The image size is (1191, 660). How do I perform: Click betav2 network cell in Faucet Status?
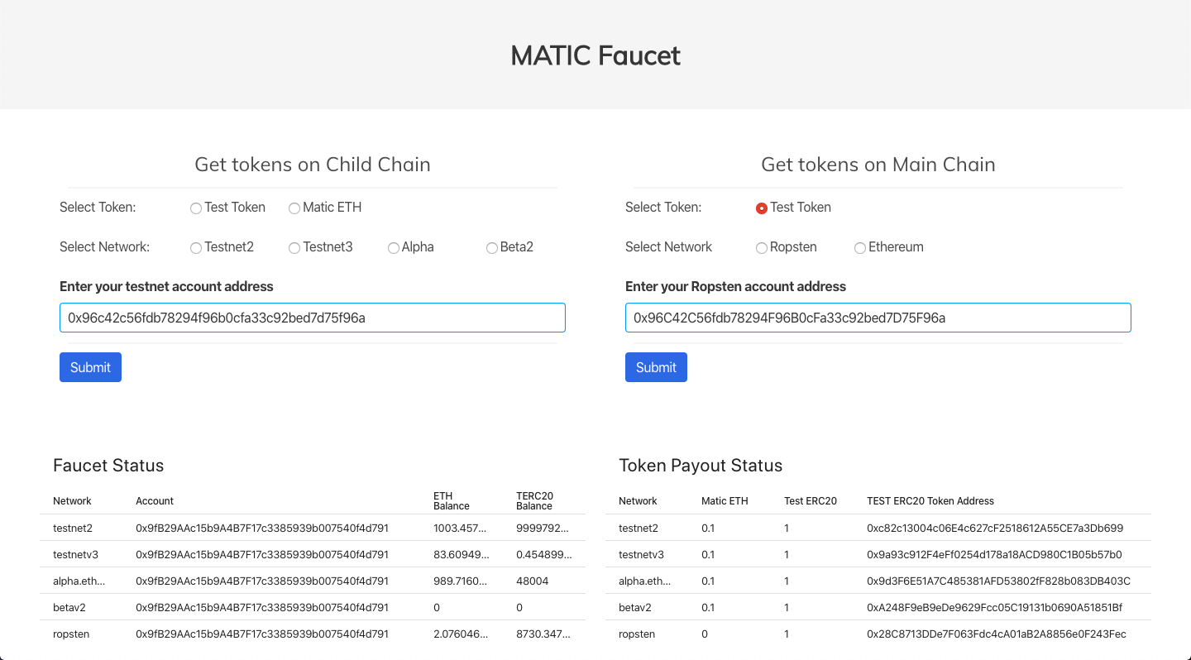click(69, 607)
